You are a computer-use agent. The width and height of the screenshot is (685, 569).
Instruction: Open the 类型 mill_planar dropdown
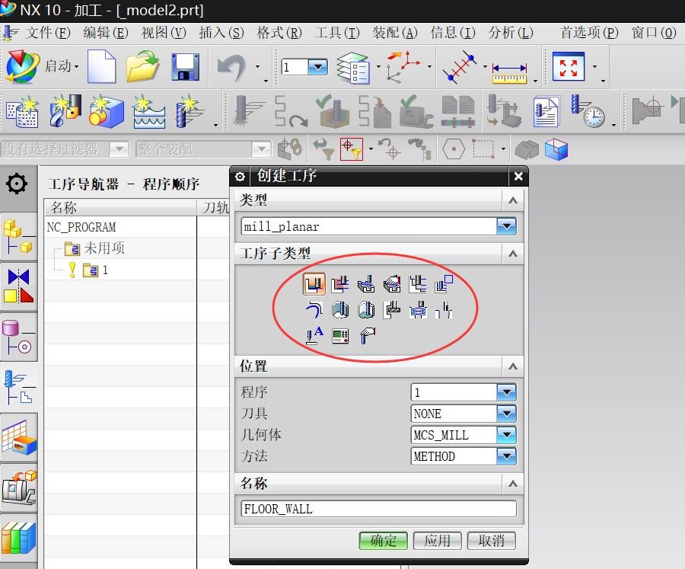[x=505, y=226]
